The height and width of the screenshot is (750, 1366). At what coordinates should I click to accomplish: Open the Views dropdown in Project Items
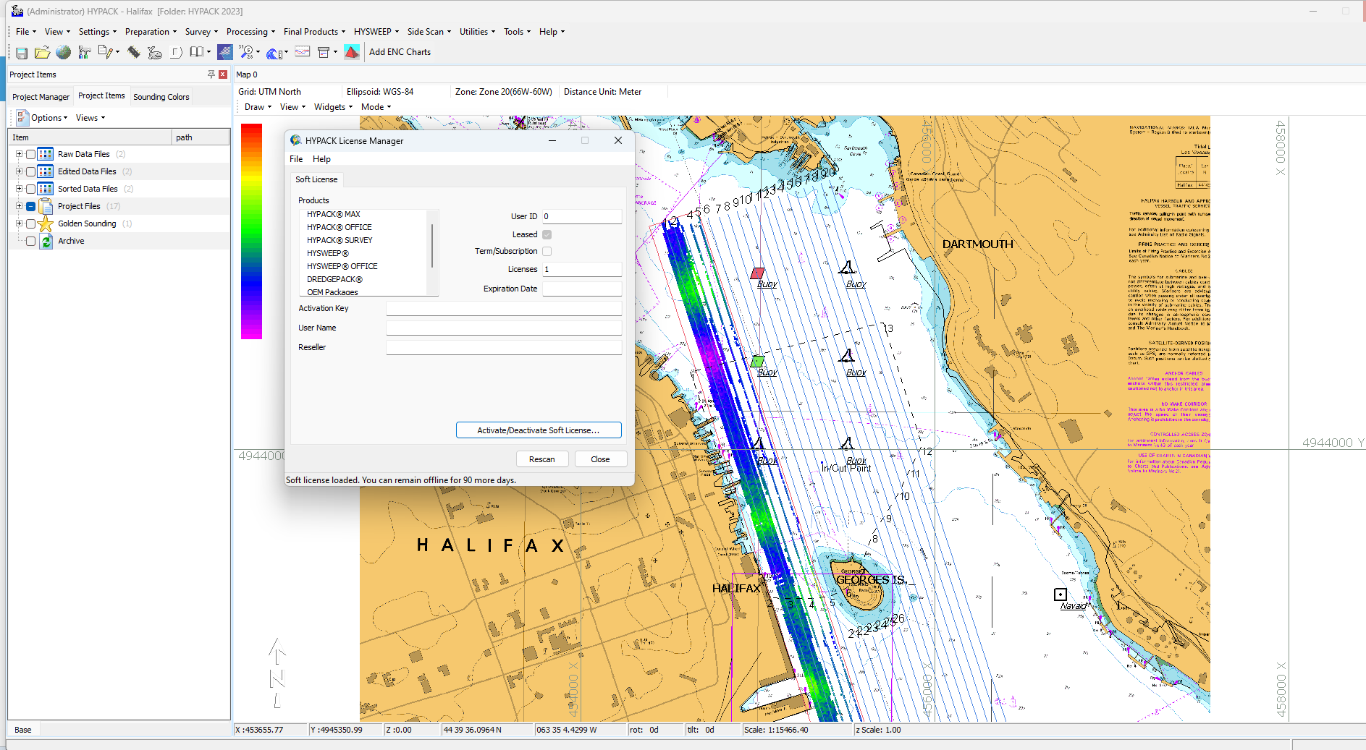(x=90, y=118)
